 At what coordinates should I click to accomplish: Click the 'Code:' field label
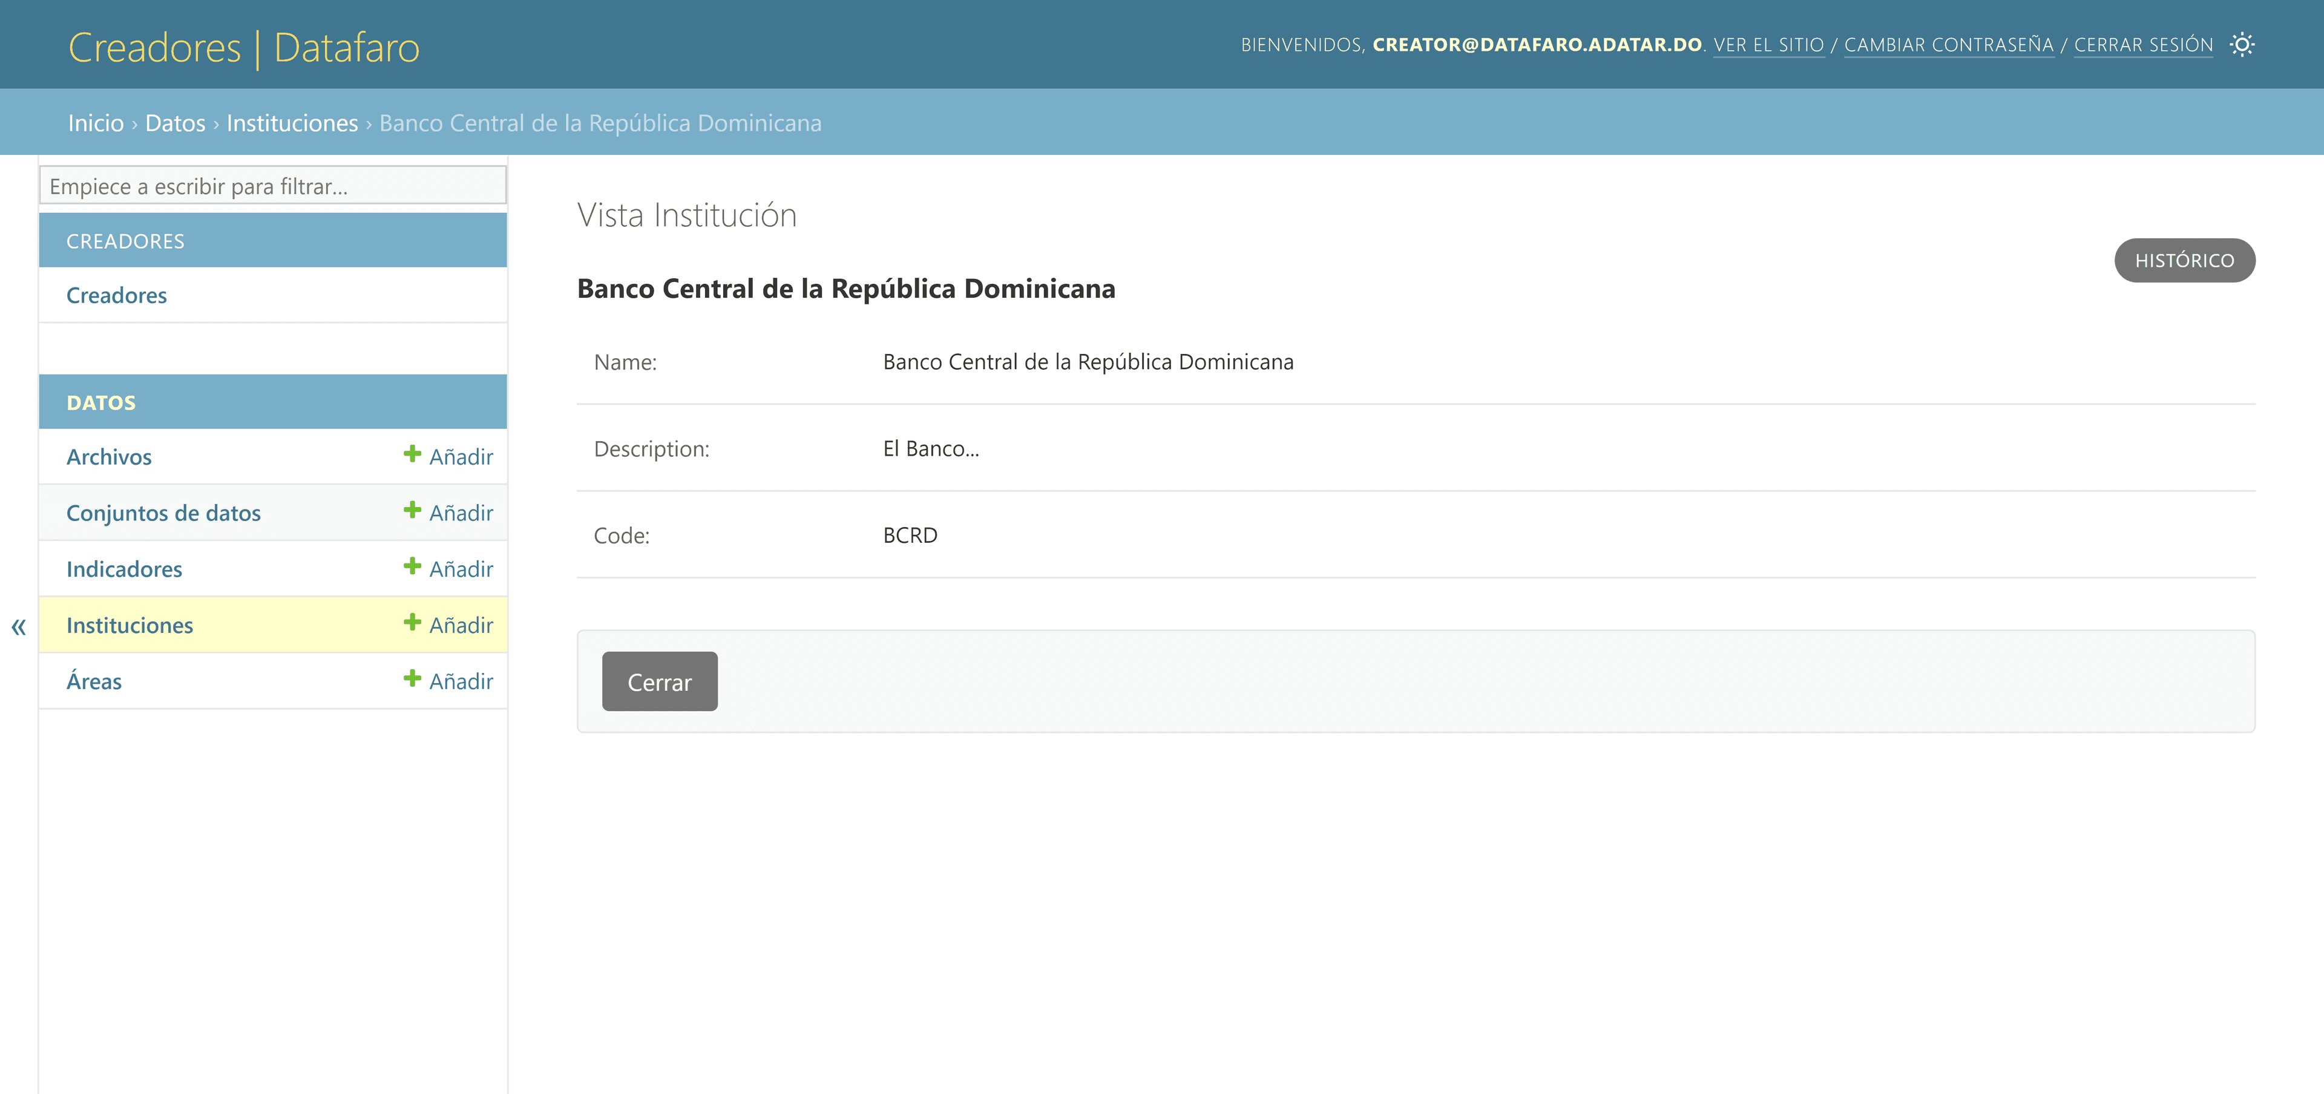(622, 535)
